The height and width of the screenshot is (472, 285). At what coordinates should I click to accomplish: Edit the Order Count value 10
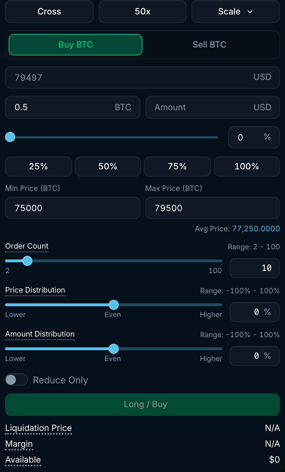pyautogui.click(x=255, y=268)
